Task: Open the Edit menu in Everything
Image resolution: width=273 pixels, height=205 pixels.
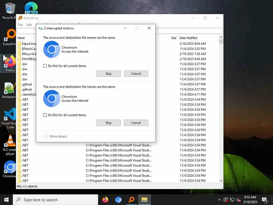Action: (x=29, y=25)
